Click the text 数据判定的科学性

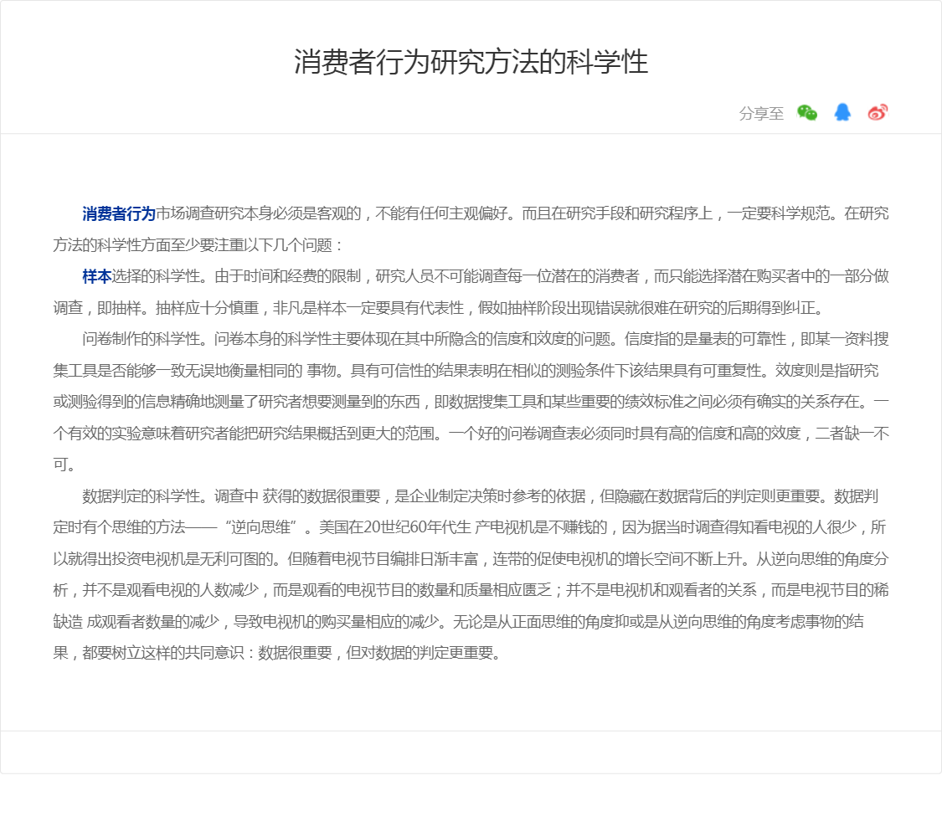pyautogui.click(x=141, y=496)
